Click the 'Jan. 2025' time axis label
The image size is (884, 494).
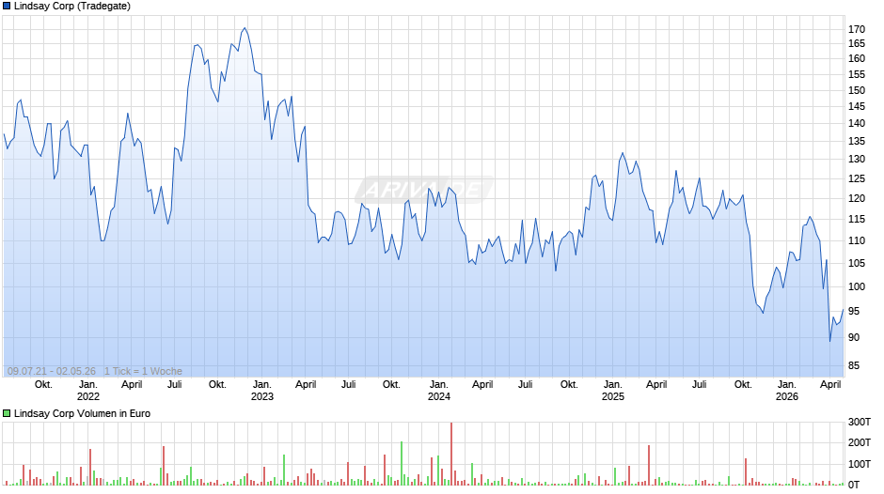click(613, 391)
